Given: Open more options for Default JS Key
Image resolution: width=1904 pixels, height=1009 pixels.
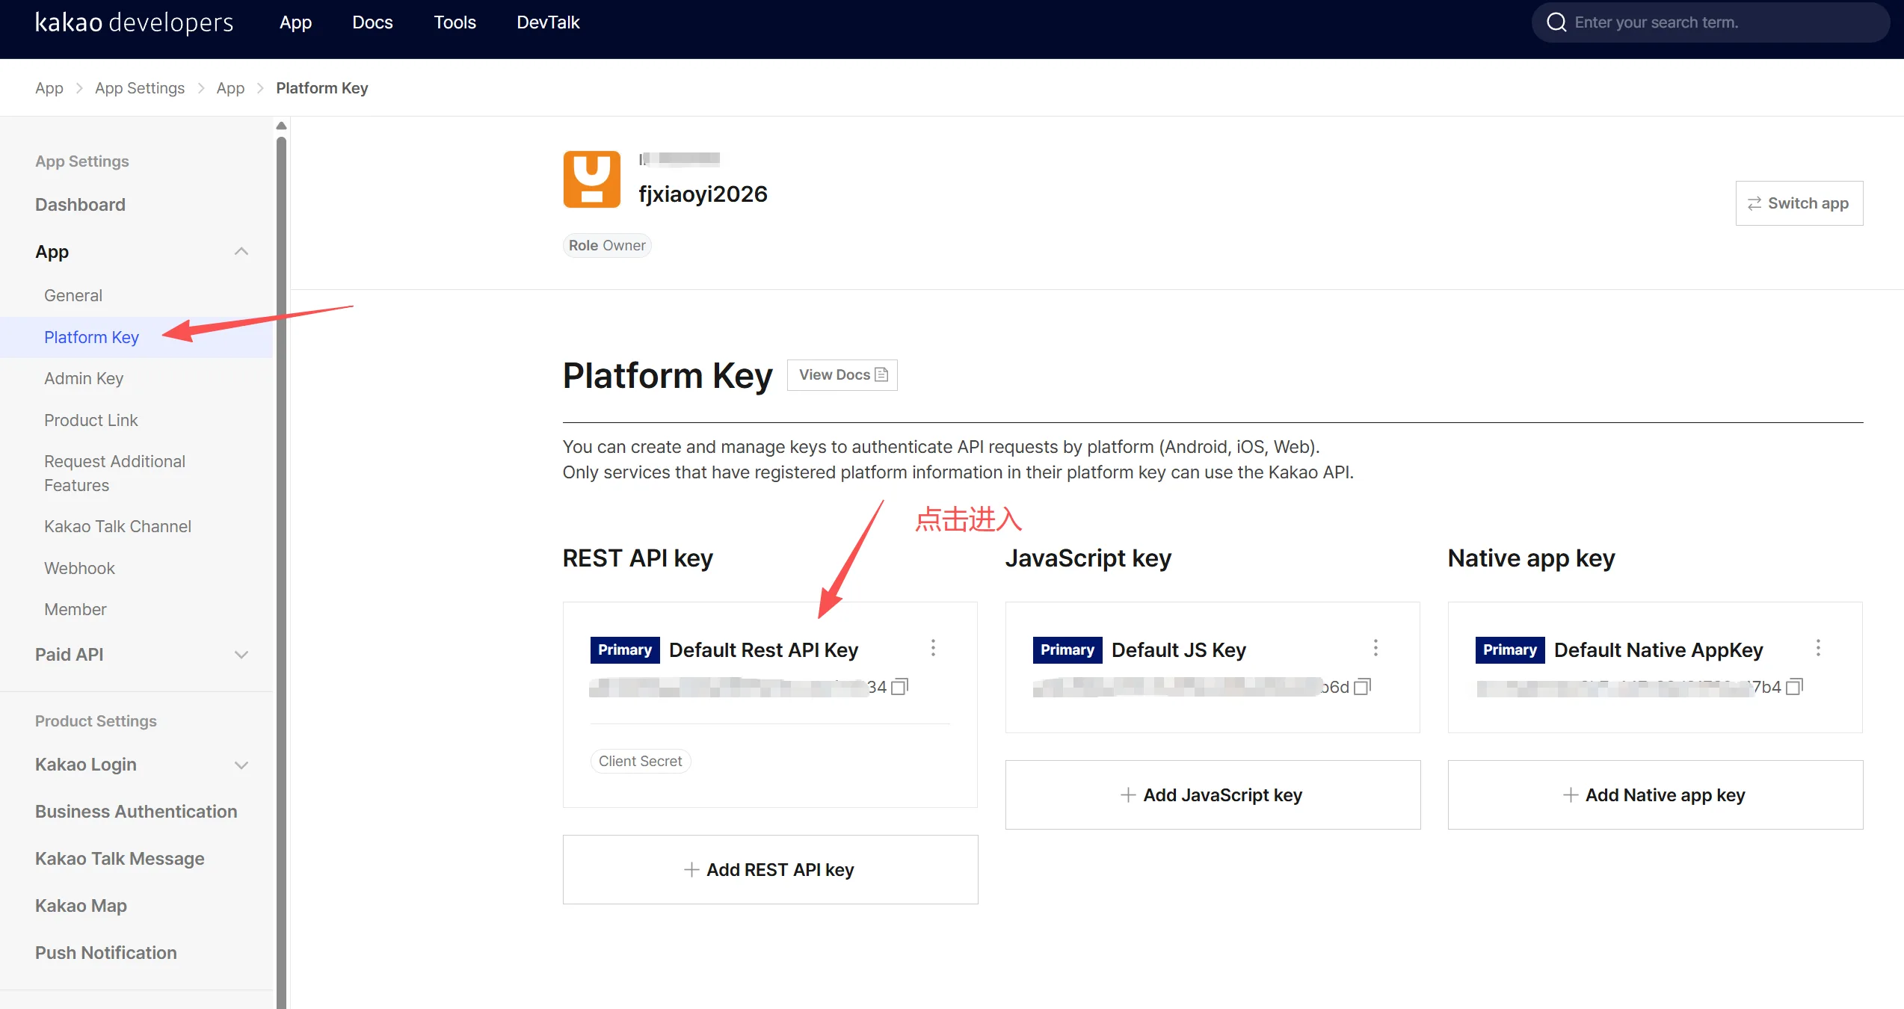Looking at the screenshot, I should coord(1375,648).
